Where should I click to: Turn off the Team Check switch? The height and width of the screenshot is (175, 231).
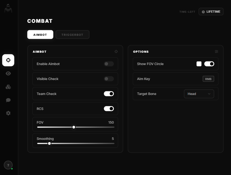coord(109,94)
